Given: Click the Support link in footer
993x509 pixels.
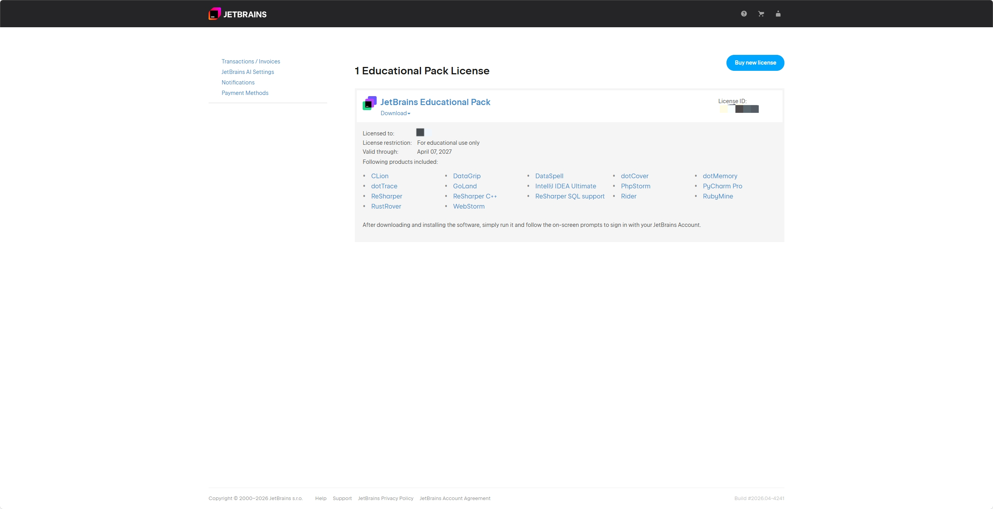Looking at the screenshot, I should [342, 498].
